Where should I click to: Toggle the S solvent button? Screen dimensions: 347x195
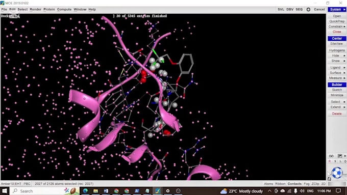click(335, 161)
